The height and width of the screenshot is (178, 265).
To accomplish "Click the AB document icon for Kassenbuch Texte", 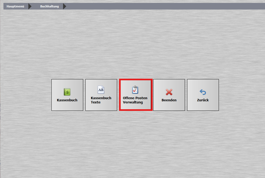I will (x=101, y=90).
